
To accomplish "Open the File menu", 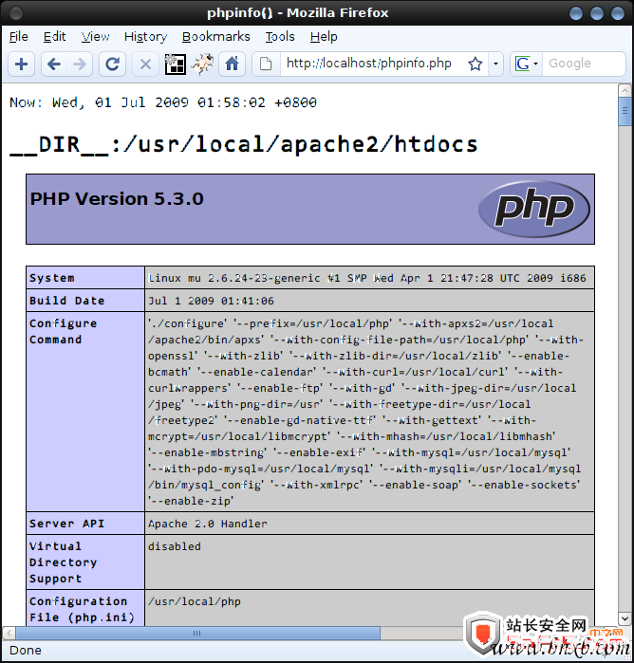I will point(19,37).
